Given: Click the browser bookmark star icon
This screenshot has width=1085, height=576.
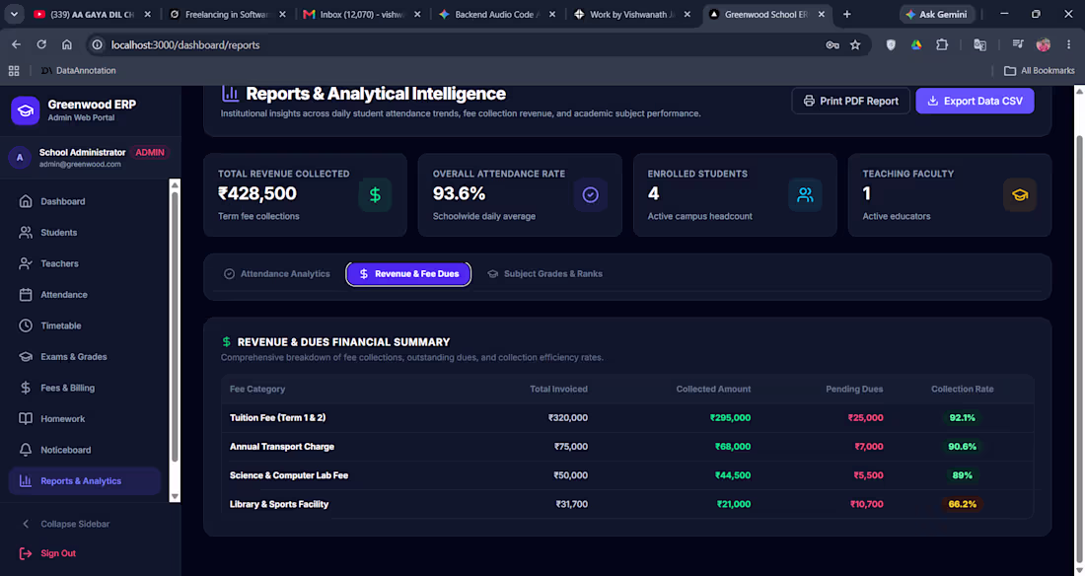Looking at the screenshot, I should (855, 45).
